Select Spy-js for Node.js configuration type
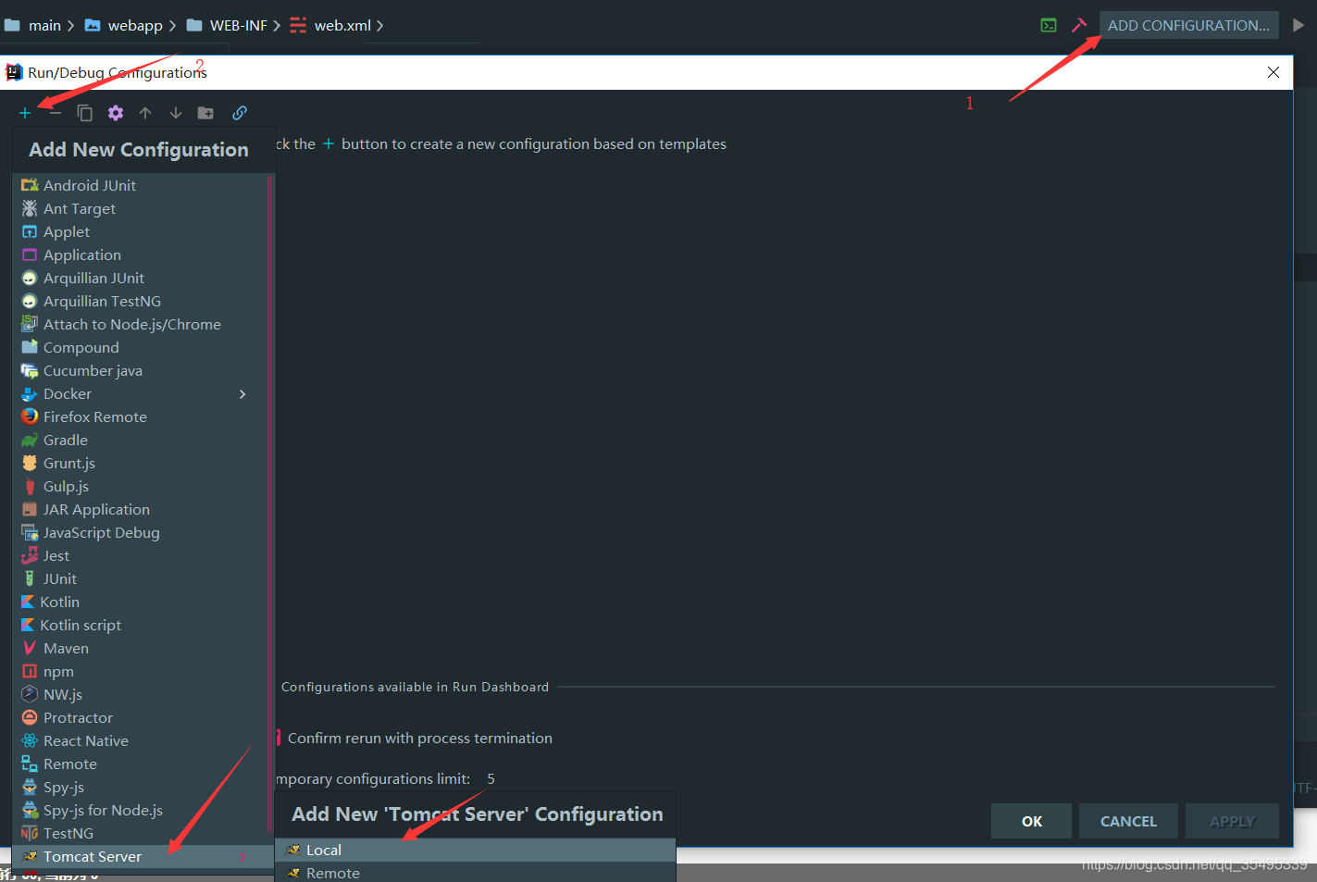 (139, 810)
